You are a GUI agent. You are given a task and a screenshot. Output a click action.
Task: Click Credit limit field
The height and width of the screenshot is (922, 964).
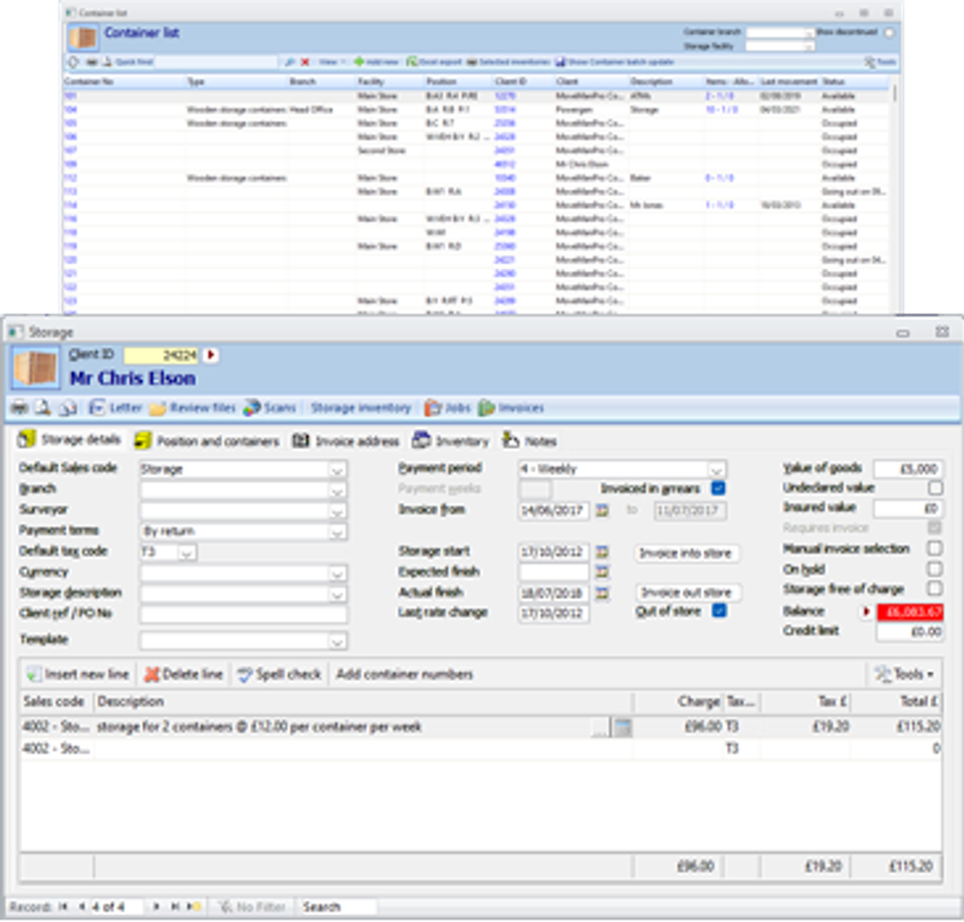(x=909, y=632)
